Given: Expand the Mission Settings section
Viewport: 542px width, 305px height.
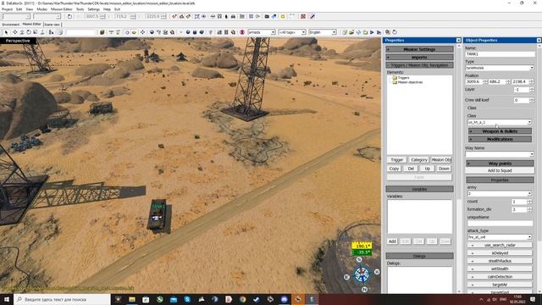Looking at the screenshot, I should pos(419,49).
